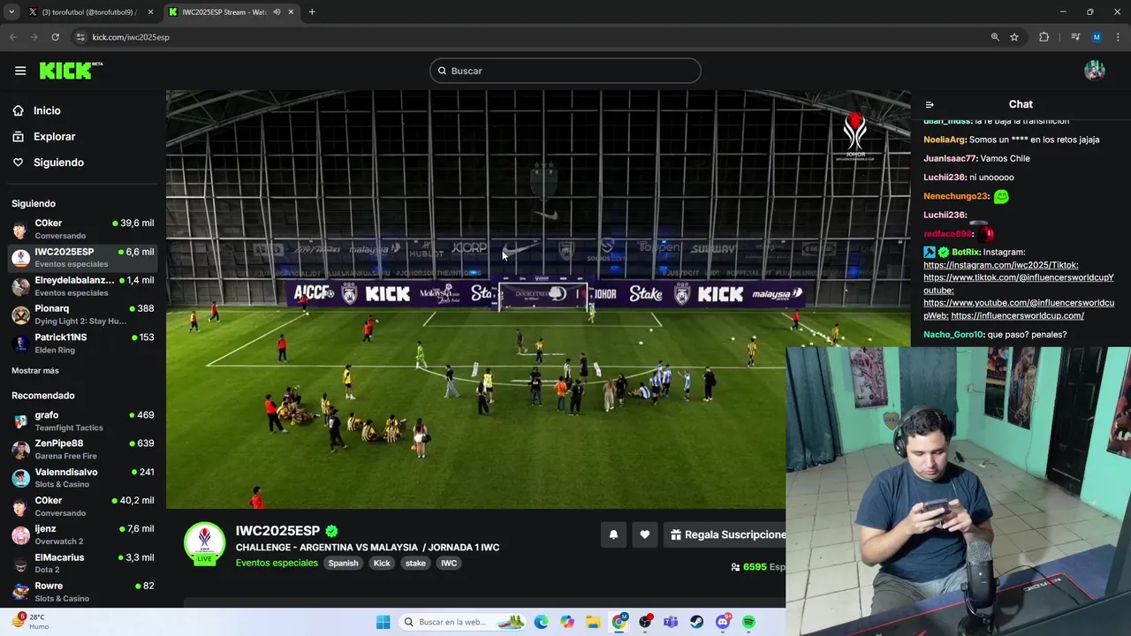Viewport: 1131px width, 636px height.
Task: Click the live stream video player
Action: (538, 299)
